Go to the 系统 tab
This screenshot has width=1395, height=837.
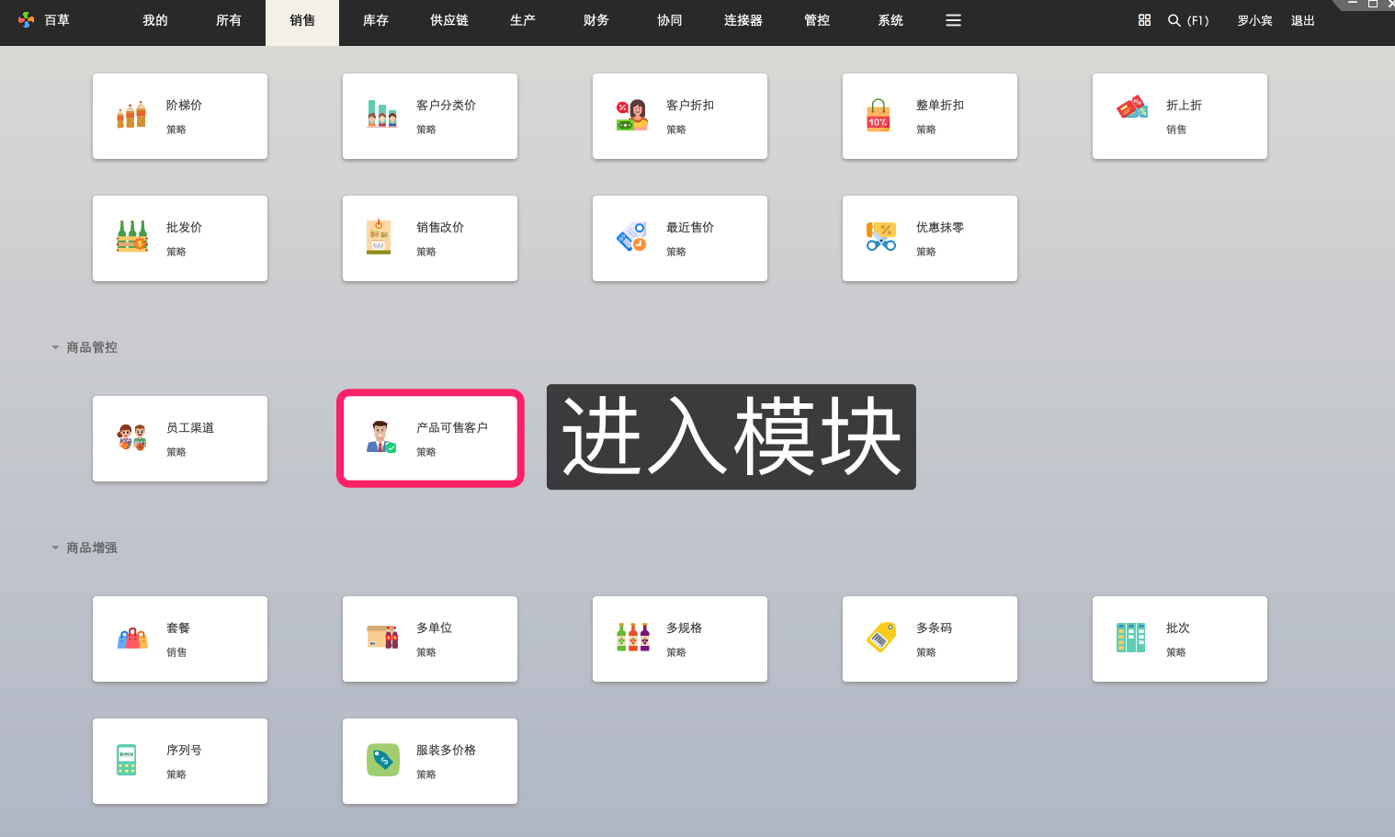tap(890, 20)
